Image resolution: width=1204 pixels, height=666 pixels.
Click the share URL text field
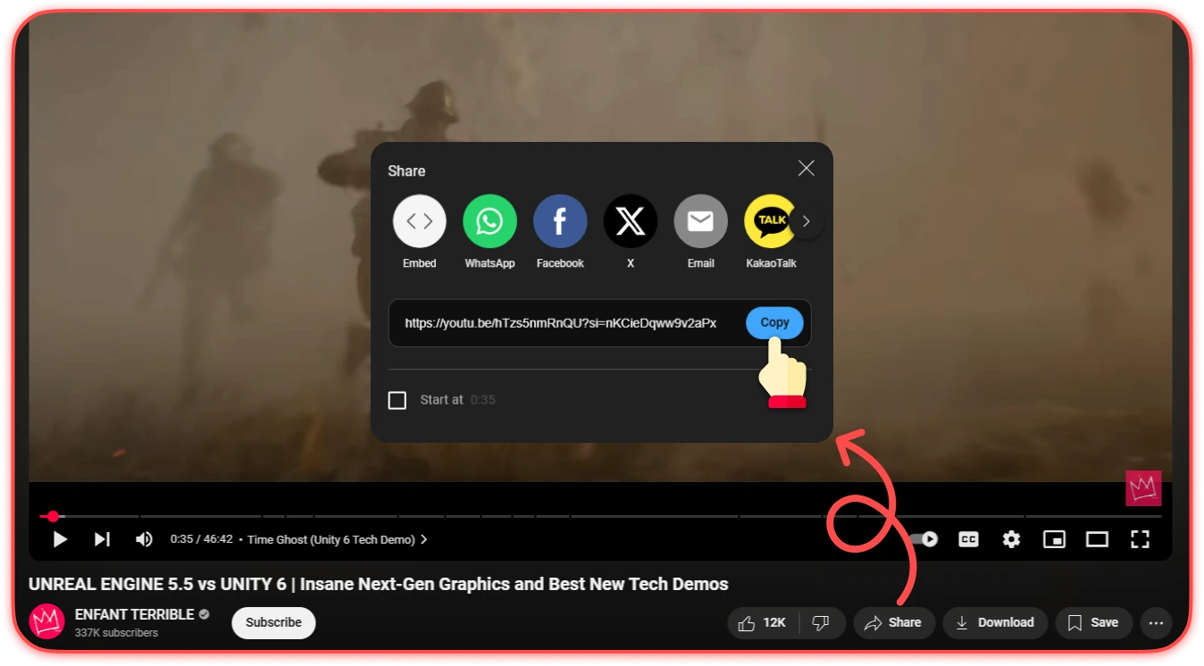[560, 323]
